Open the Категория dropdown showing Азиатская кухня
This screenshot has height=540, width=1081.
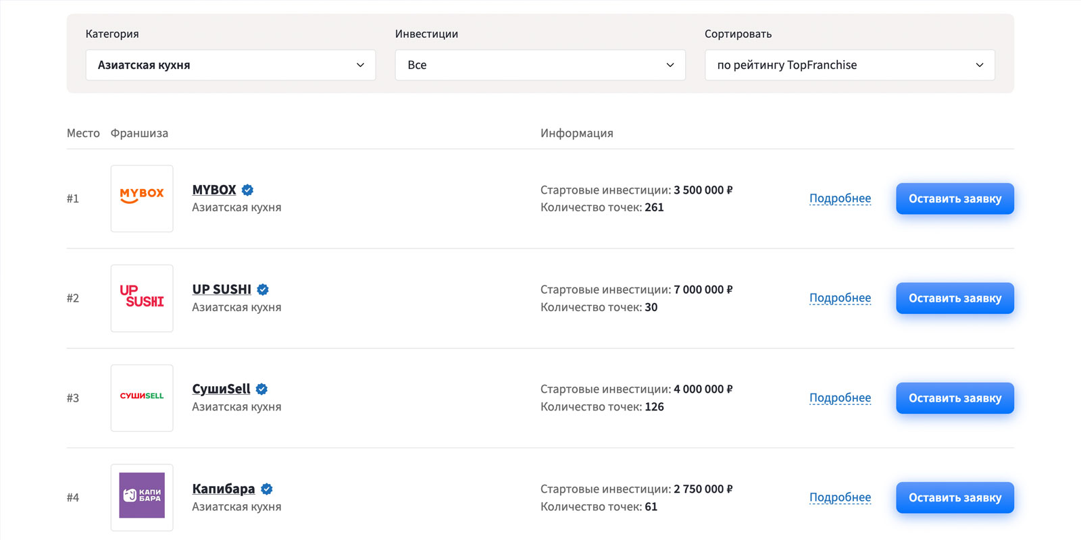(x=230, y=65)
